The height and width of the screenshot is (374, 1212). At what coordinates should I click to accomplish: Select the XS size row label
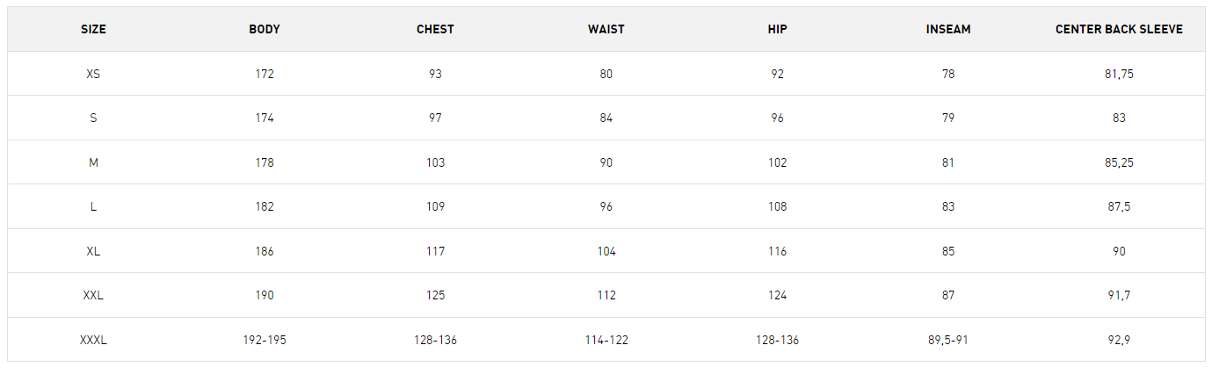(93, 74)
